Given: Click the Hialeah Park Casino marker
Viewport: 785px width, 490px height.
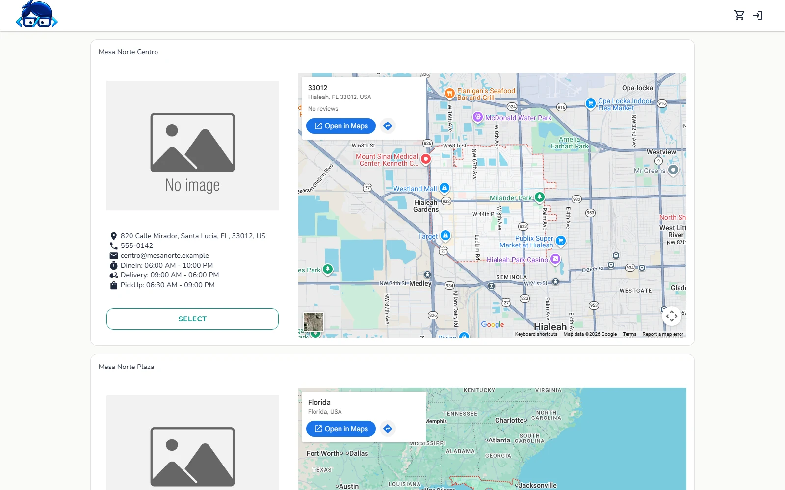Looking at the screenshot, I should (x=555, y=259).
